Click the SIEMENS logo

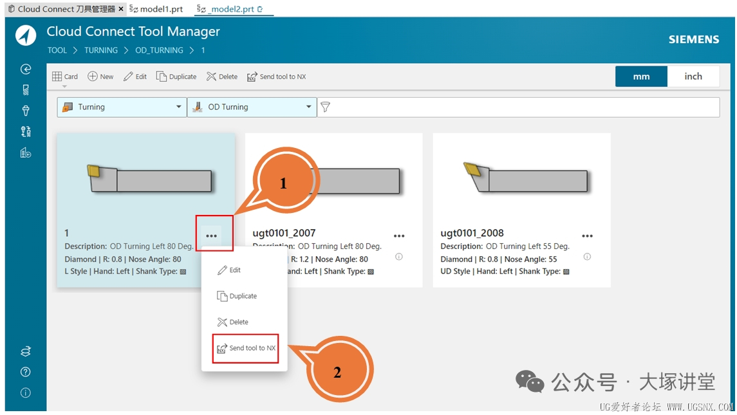pyautogui.click(x=694, y=39)
